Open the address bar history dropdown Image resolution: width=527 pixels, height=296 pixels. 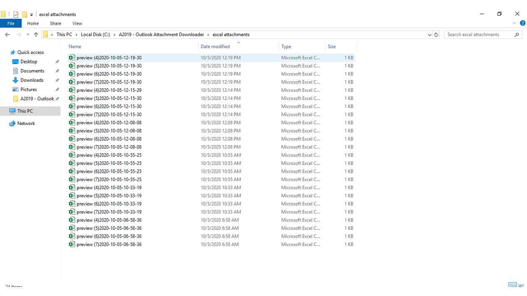pos(429,35)
